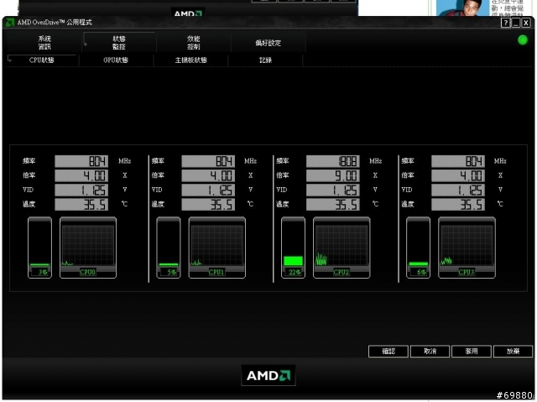Click the 6% CPU3 load bar
The width and height of the screenshot is (537, 402).
pos(418,248)
